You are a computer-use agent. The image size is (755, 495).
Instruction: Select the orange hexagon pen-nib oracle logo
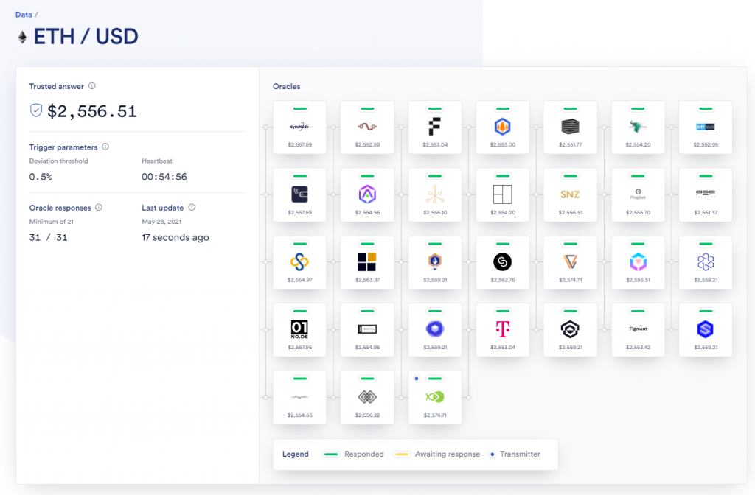(435, 261)
